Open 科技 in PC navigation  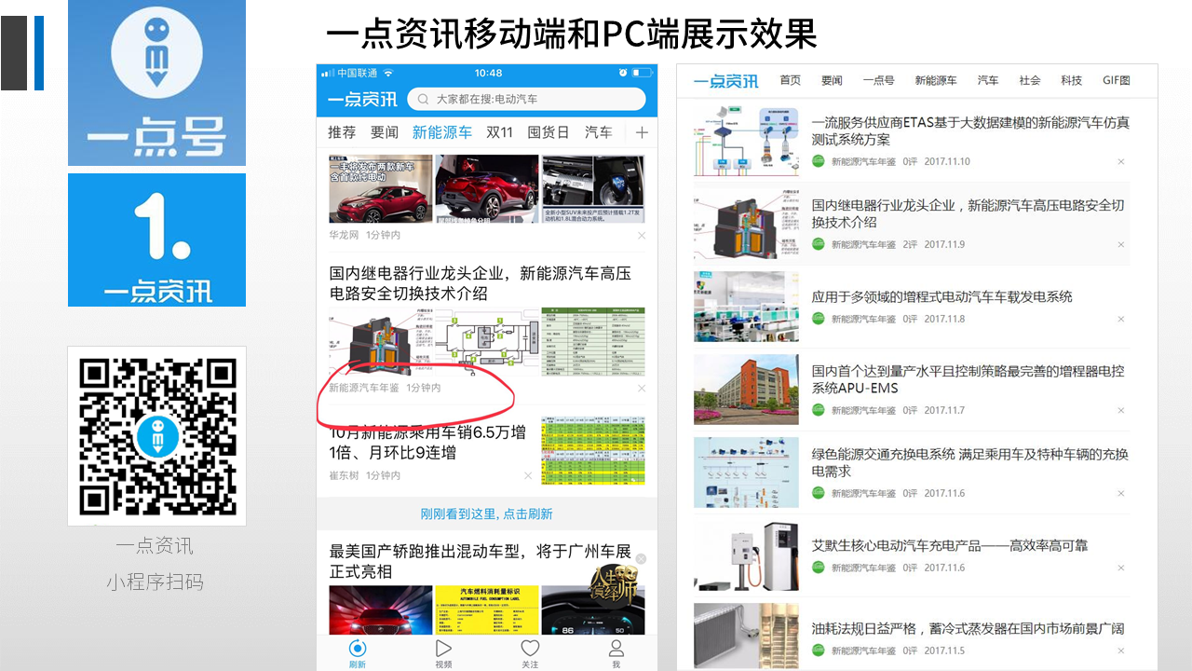[1071, 80]
